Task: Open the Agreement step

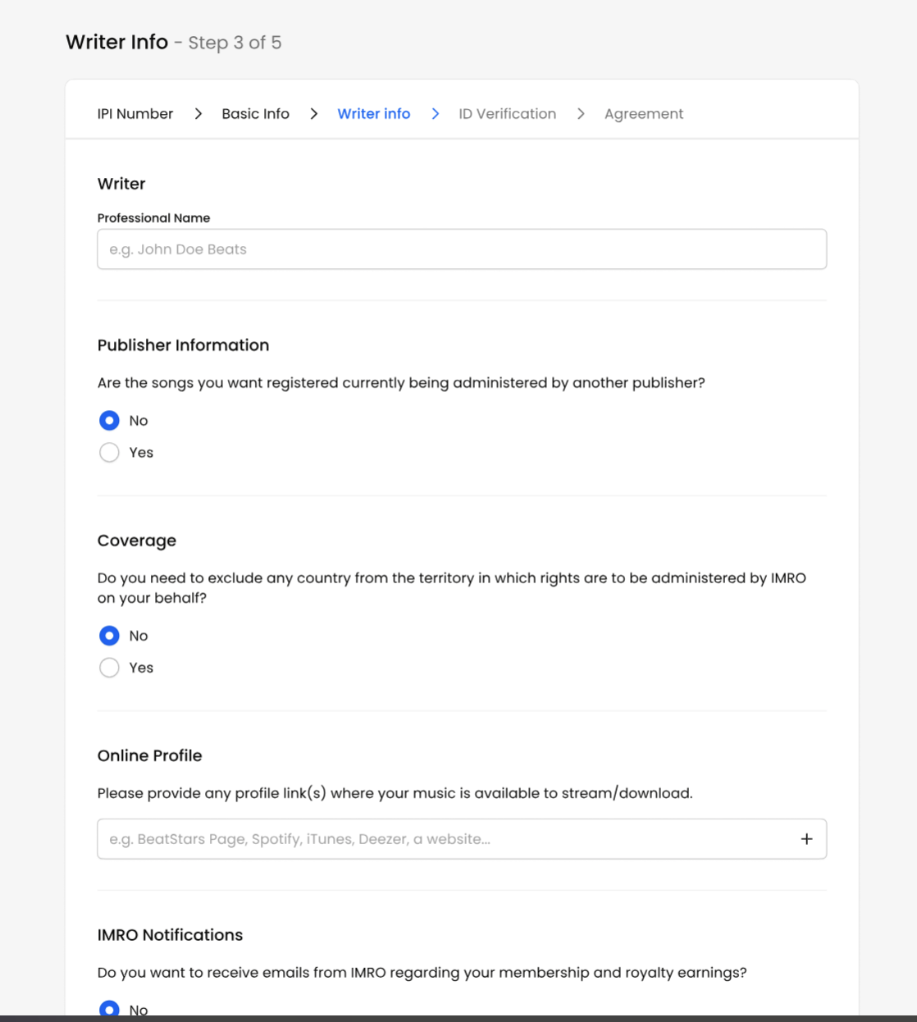Action: (x=644, y=114)
